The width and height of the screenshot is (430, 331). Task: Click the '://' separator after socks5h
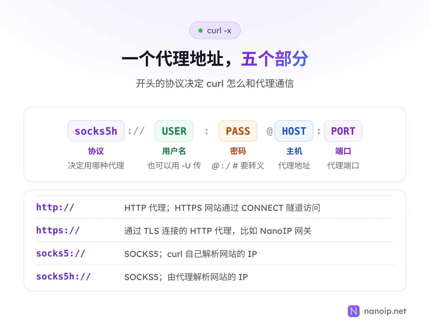click(x=136, y=131)
